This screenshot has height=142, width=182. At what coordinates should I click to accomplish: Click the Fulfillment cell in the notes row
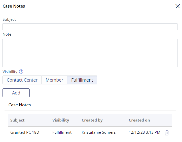(62, 132)
